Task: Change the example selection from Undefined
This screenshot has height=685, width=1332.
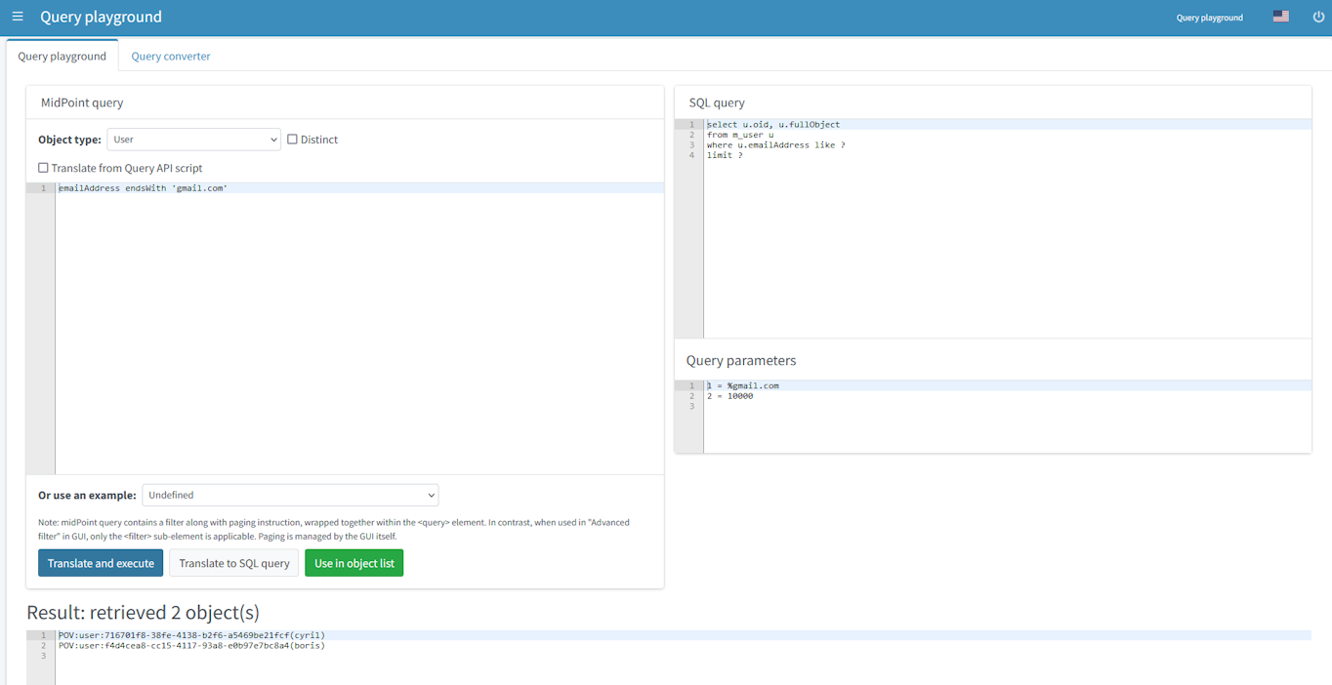Action: pos(289,495)
